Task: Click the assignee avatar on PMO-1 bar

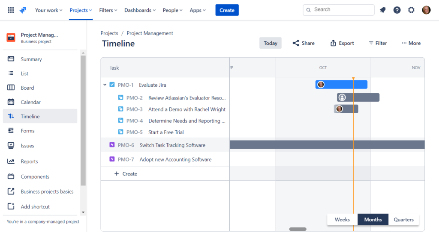Action: point(321,84)
